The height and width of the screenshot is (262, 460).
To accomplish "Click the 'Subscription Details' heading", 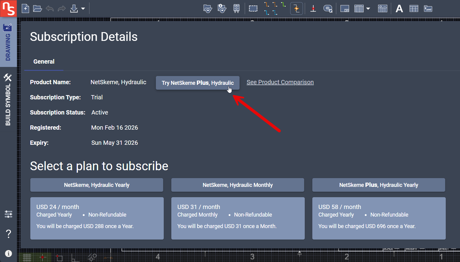I will coord(84,37).
